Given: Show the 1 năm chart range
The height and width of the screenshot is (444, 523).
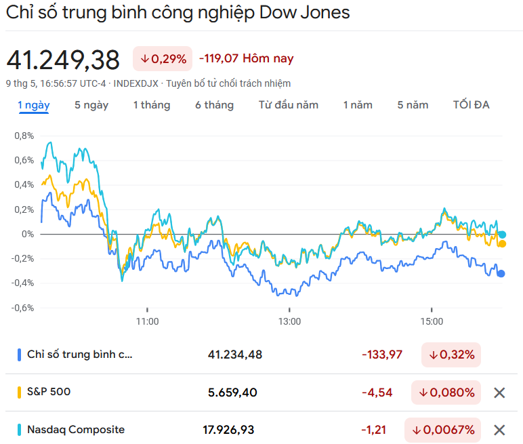Looking at the screenshot, I should tap(358, 105).
